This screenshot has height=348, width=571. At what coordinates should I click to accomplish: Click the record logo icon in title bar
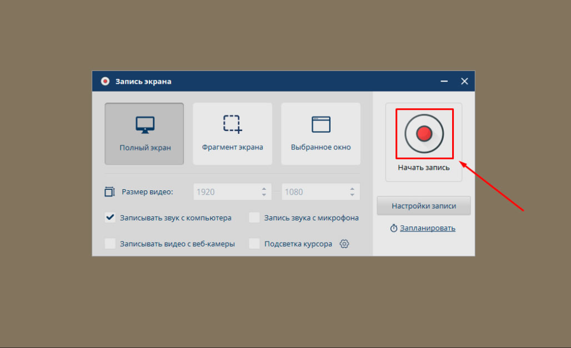(x=105, y=81)
